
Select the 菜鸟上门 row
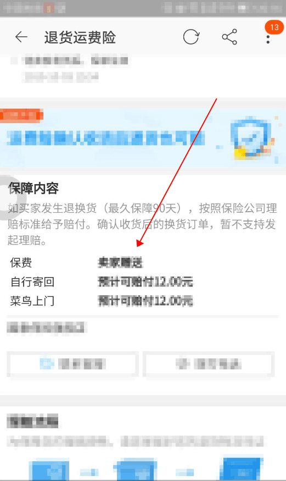[142, 301]
